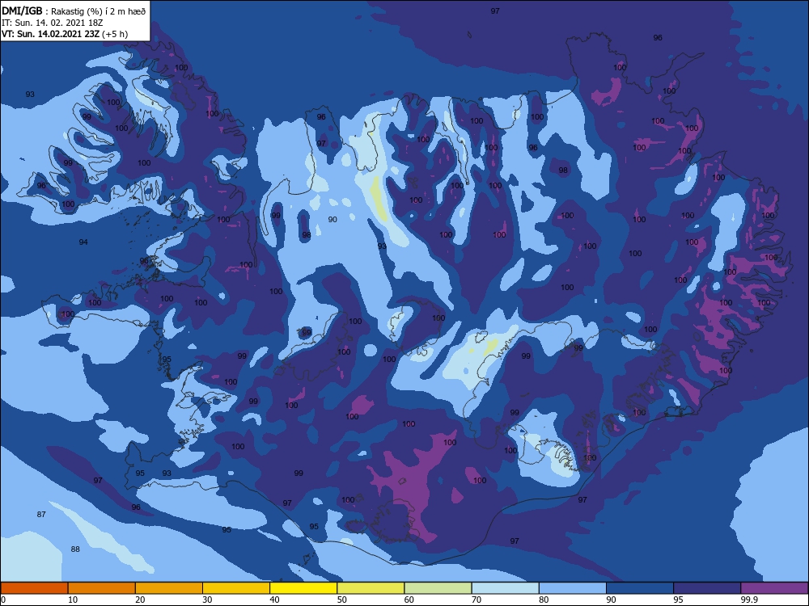Click the legend swatch between 0 and 10
This screenshot has width=809, height=606.
pos(34,588)
